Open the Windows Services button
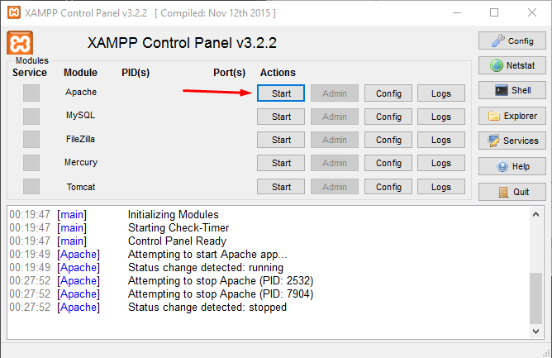Screen dimensions: 552x358 (512, 141)
